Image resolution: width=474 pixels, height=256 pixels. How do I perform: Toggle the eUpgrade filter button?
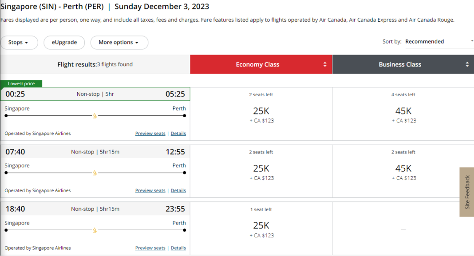click(64, 43)
